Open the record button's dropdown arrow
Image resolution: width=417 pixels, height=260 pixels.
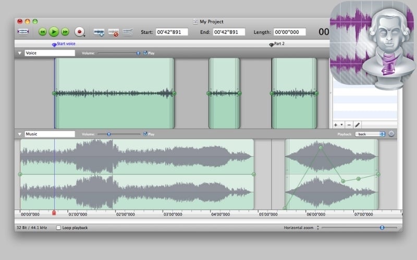[84, 36]
